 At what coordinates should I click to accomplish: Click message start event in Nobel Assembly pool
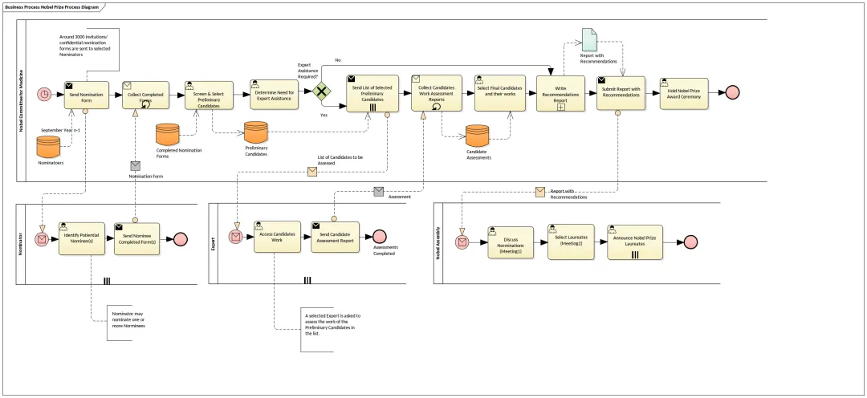(462, 242)
